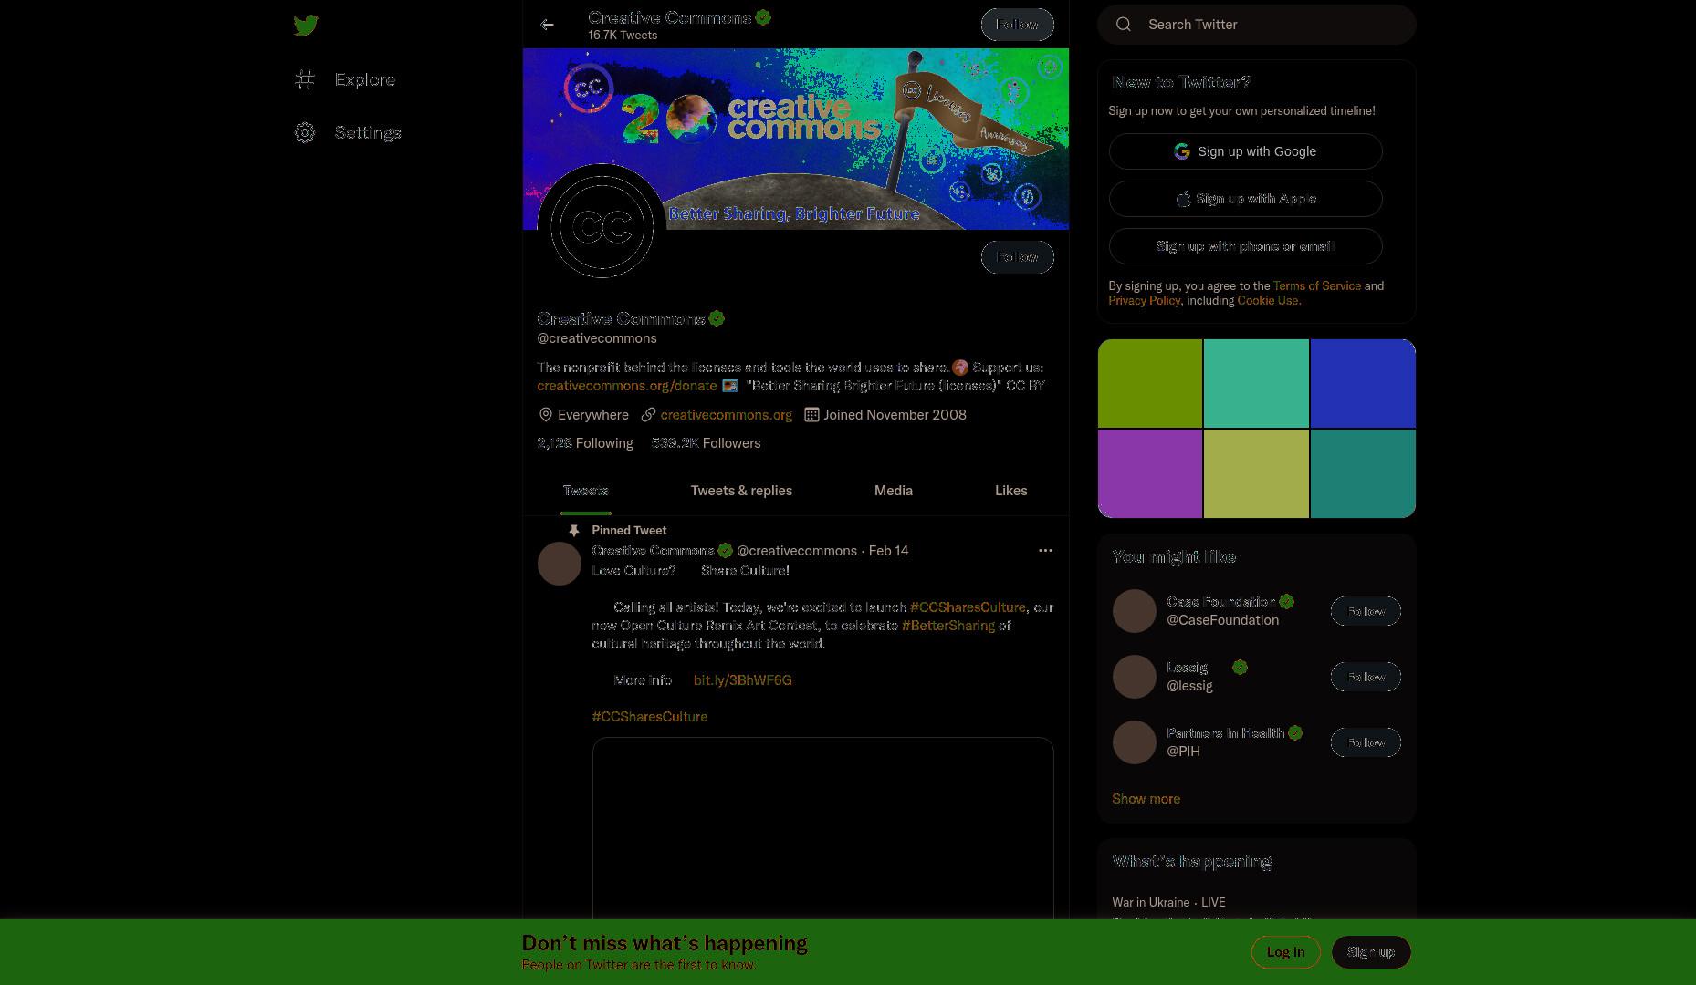Open Settings from the sidebar
The image size is (1696, 985).
coord(348,132)
